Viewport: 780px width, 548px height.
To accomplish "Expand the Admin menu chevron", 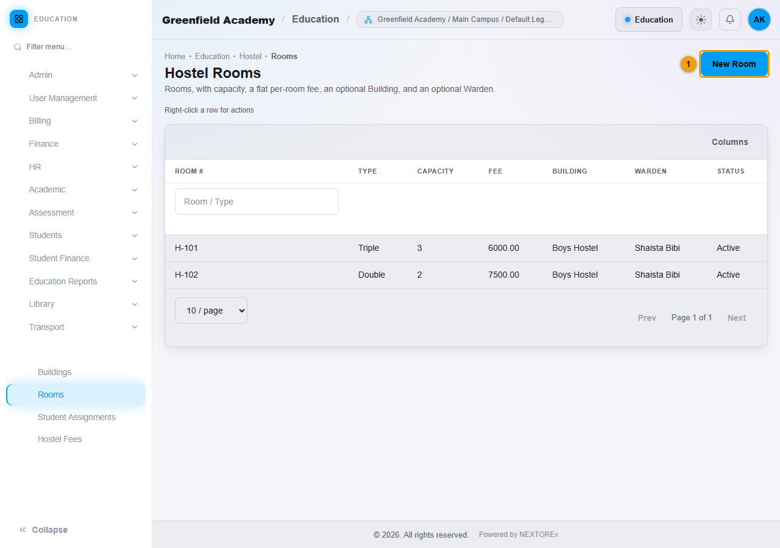I will [135, 76].
